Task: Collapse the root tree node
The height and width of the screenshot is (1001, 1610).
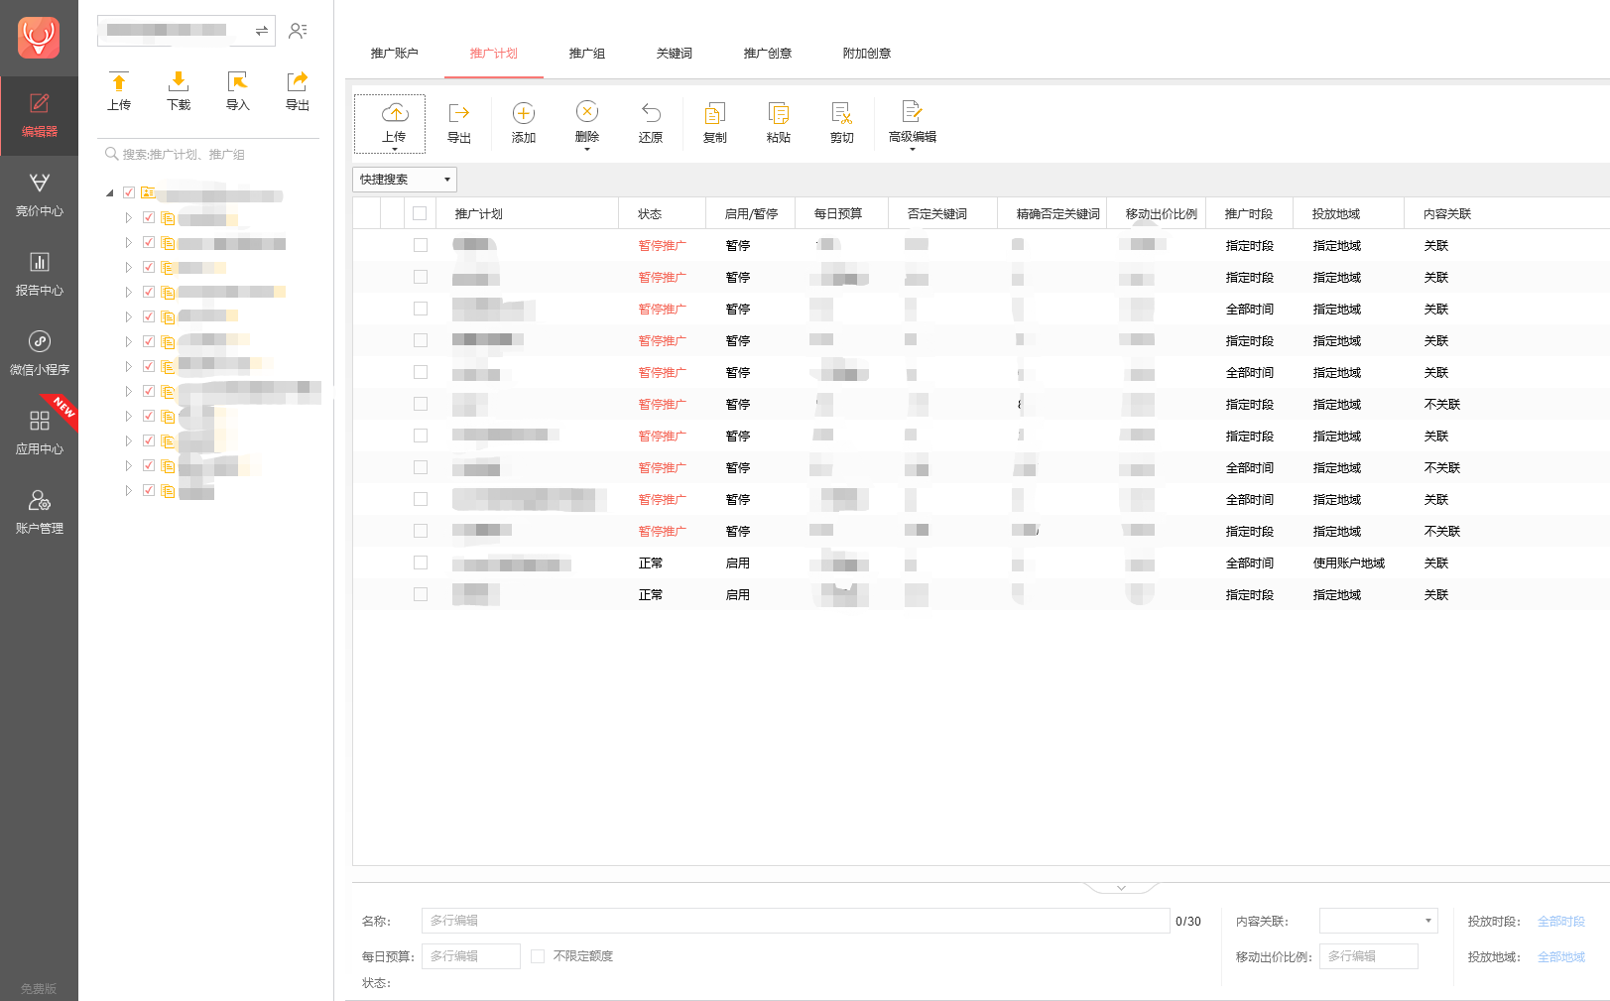Action: (110, 193)
